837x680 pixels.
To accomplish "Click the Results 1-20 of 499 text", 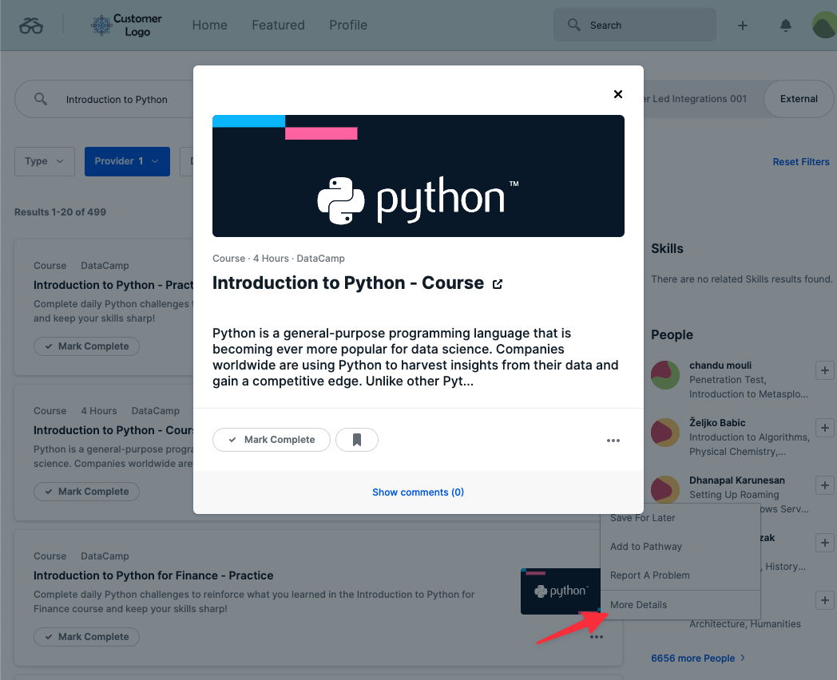I will [61, 212].
